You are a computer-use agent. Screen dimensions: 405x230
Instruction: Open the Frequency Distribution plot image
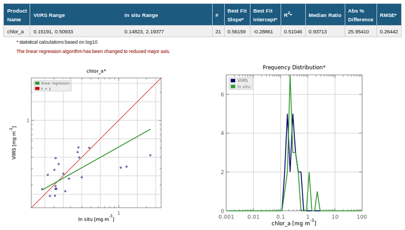click(x=294, y=143)
